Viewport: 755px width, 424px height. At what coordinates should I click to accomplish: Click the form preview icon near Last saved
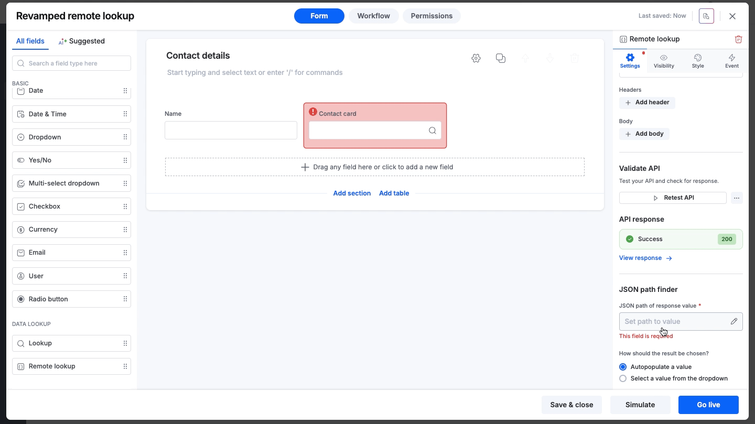click(x=706, y=16)
